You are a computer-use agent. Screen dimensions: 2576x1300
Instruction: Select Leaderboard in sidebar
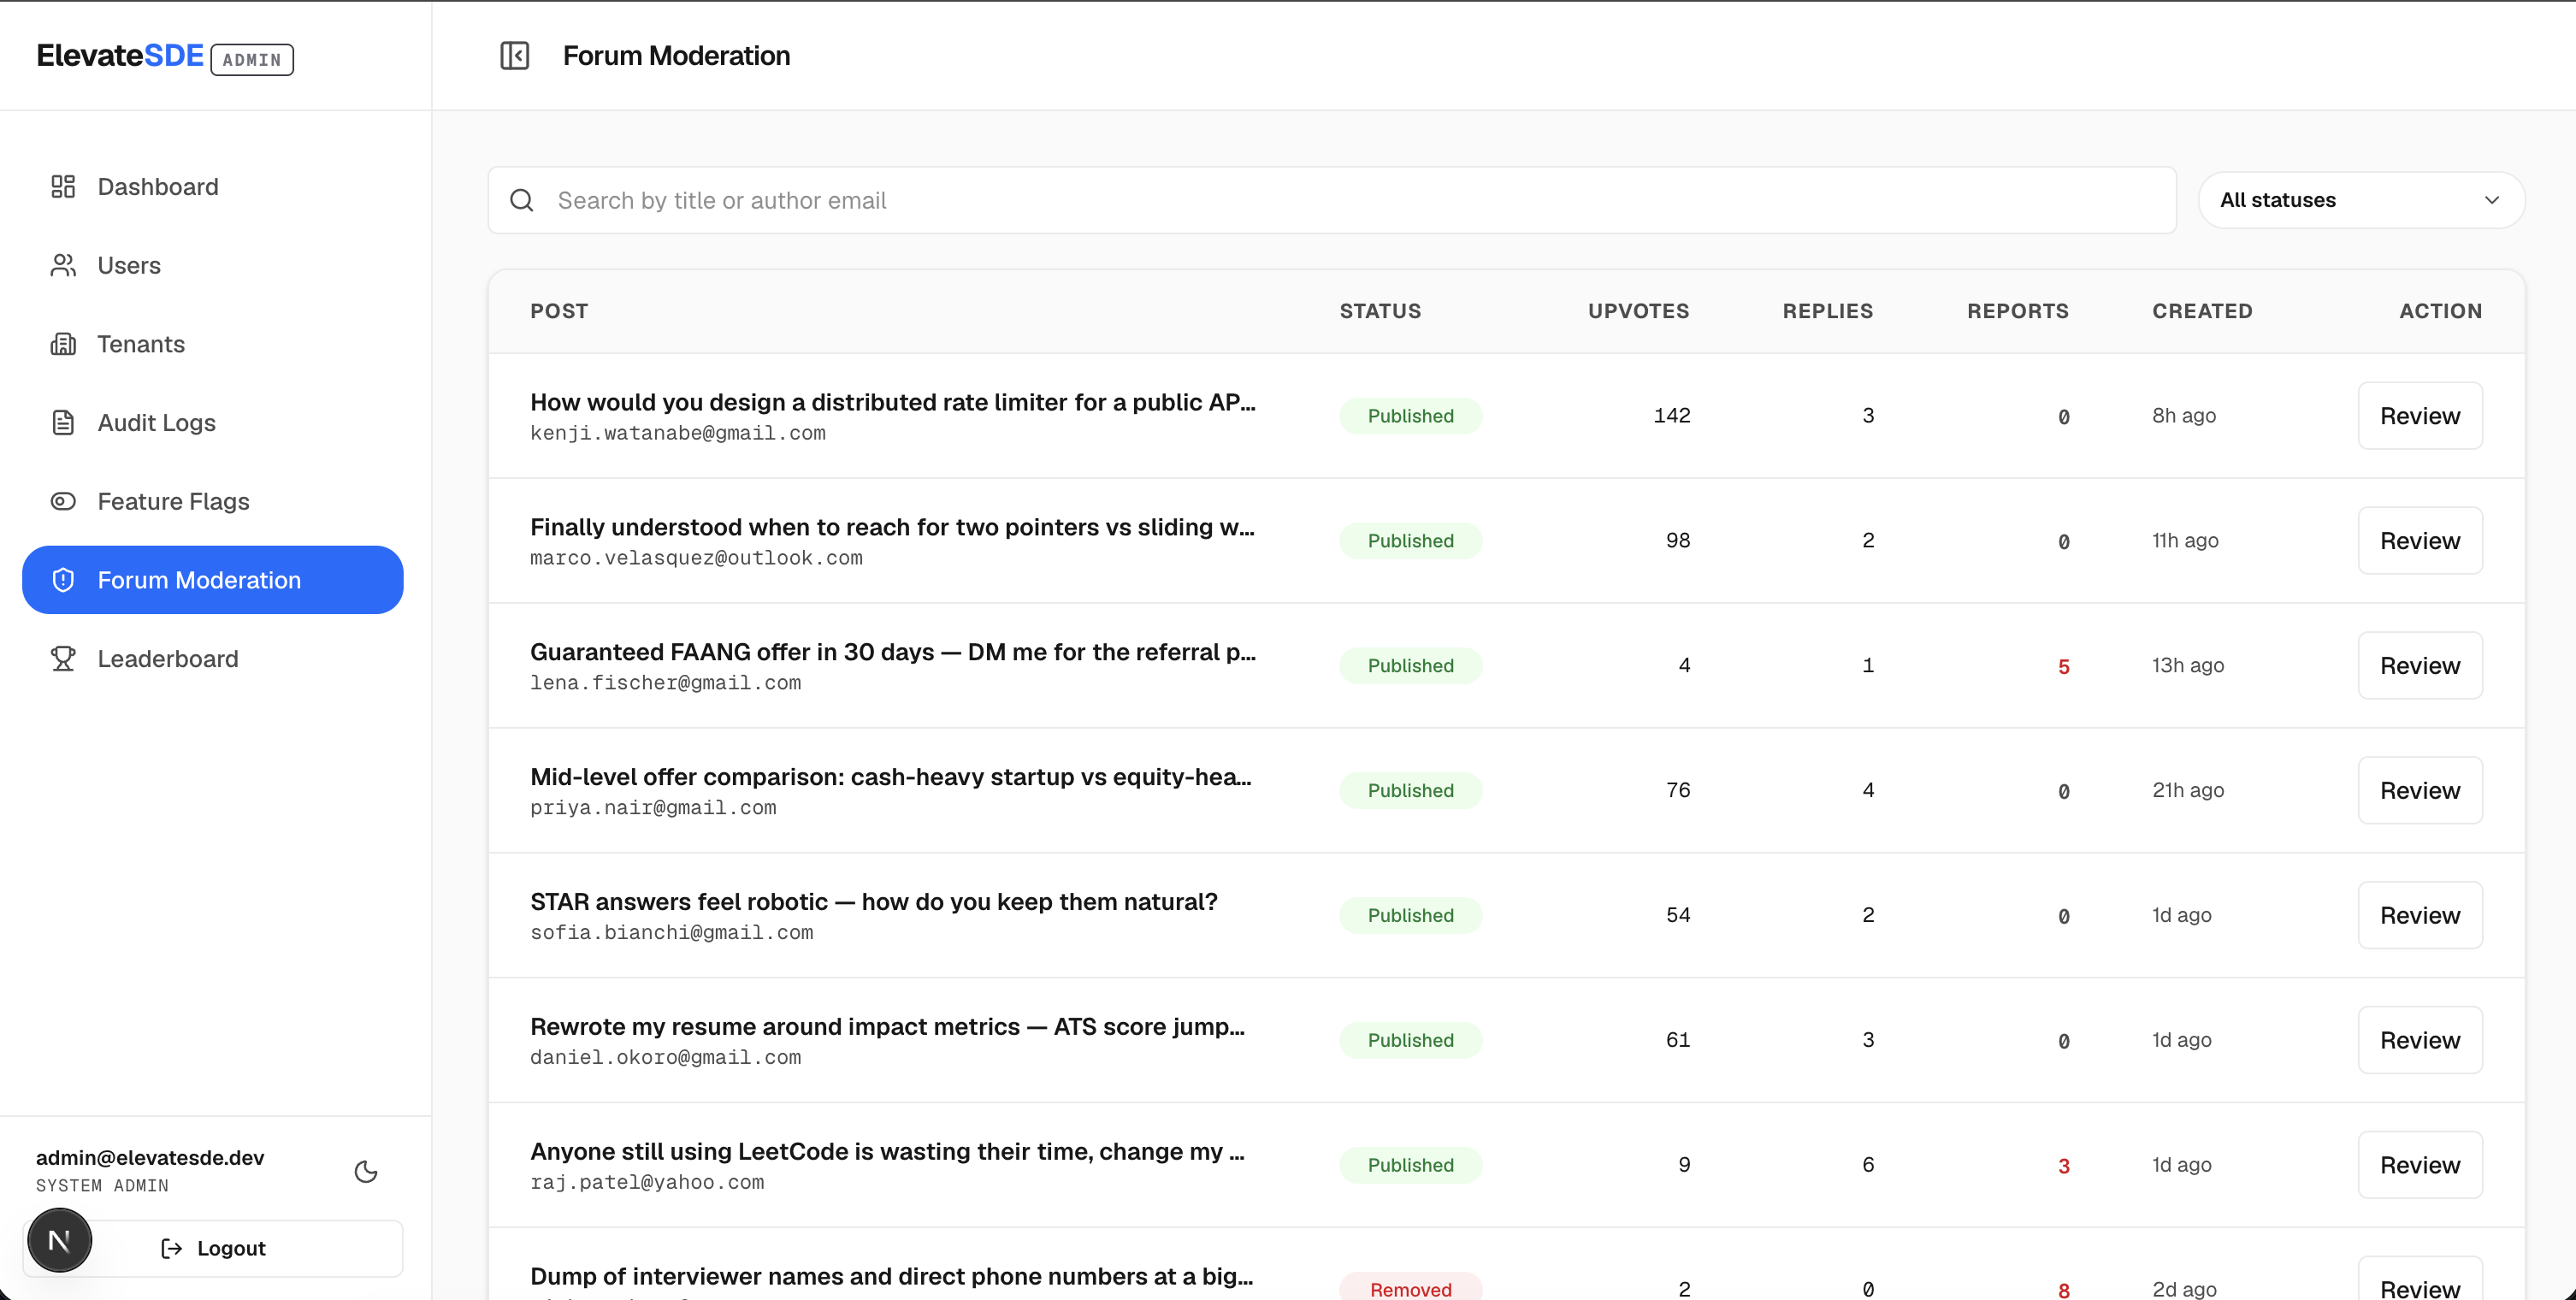coord(212,658)
